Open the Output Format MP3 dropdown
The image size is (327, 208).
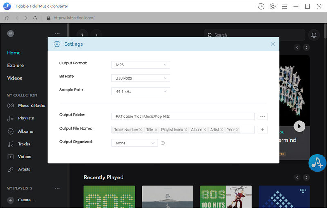point(141,65)
